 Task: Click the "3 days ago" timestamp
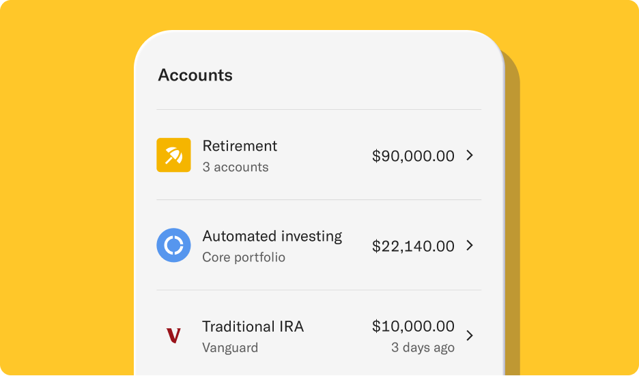(x=423, y=347)
